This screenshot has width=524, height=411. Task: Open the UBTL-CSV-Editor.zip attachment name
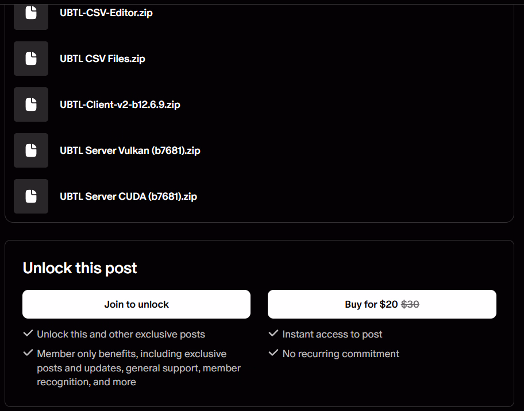point(106,13)
